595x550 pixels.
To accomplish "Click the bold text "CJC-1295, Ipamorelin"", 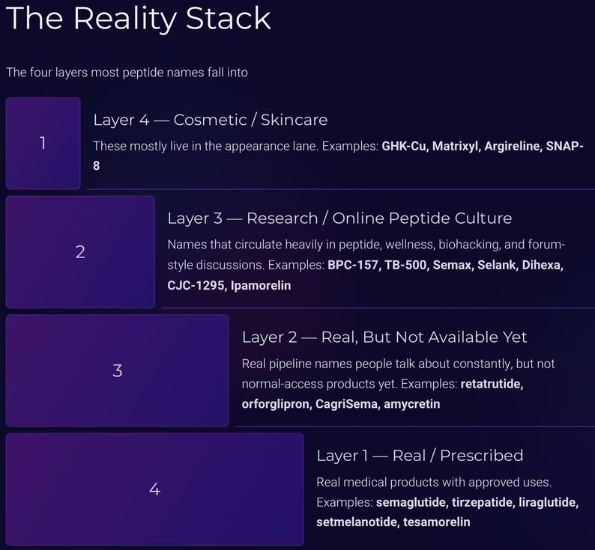I will point(229,285).
